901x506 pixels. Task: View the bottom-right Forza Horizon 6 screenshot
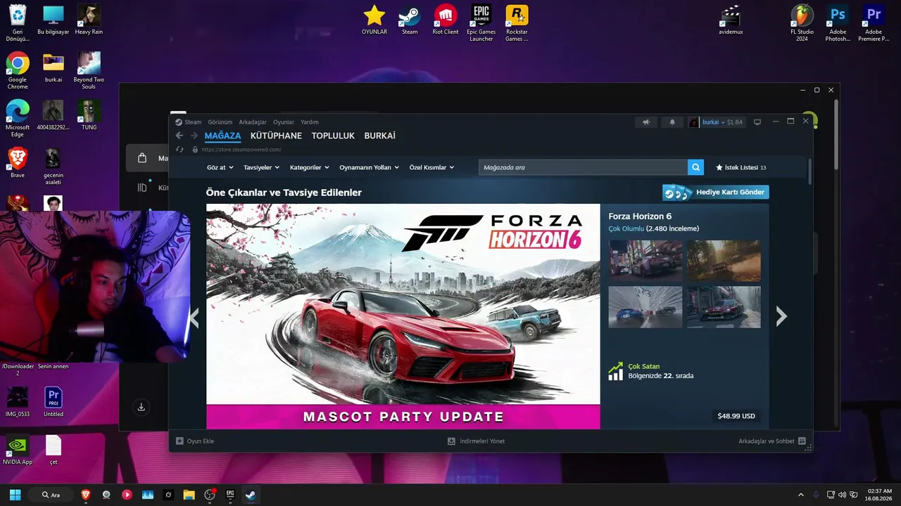pyautogui.click(x=724, y=306)
